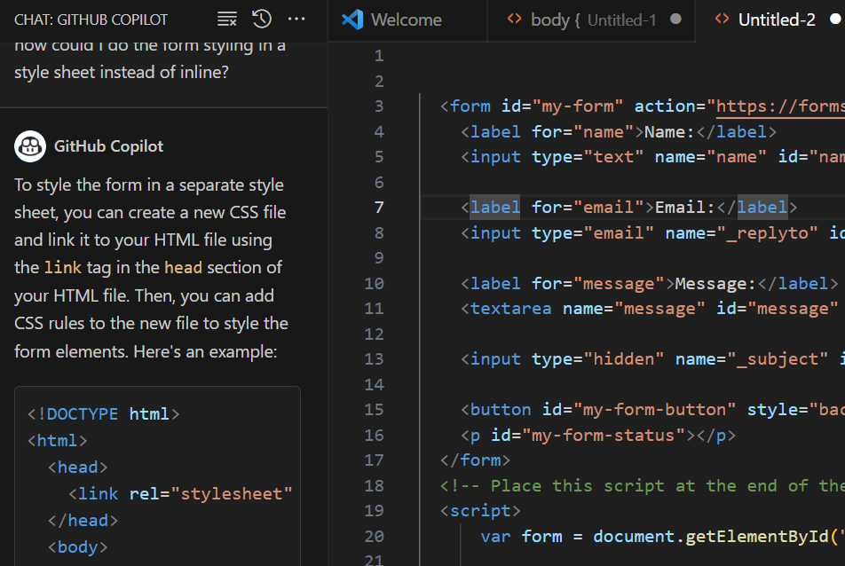Click the unsaved dot on Untitled-1 tab
The height and width of the screenshot is (566, 845).
pyautogui.click(x=676, y=20)
